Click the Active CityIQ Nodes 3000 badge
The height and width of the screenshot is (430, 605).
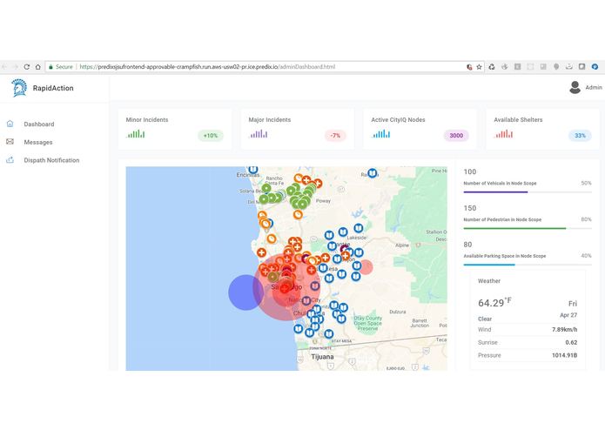tap(456, 136)
